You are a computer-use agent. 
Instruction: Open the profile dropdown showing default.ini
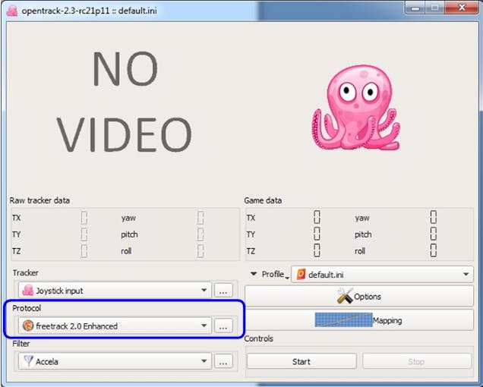[382, 275]
